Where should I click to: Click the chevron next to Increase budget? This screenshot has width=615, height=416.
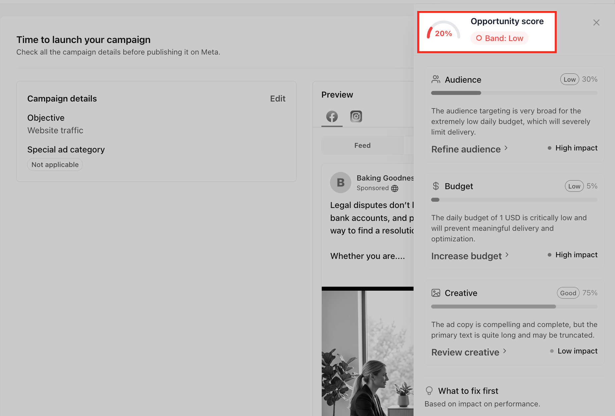[507, 255]
